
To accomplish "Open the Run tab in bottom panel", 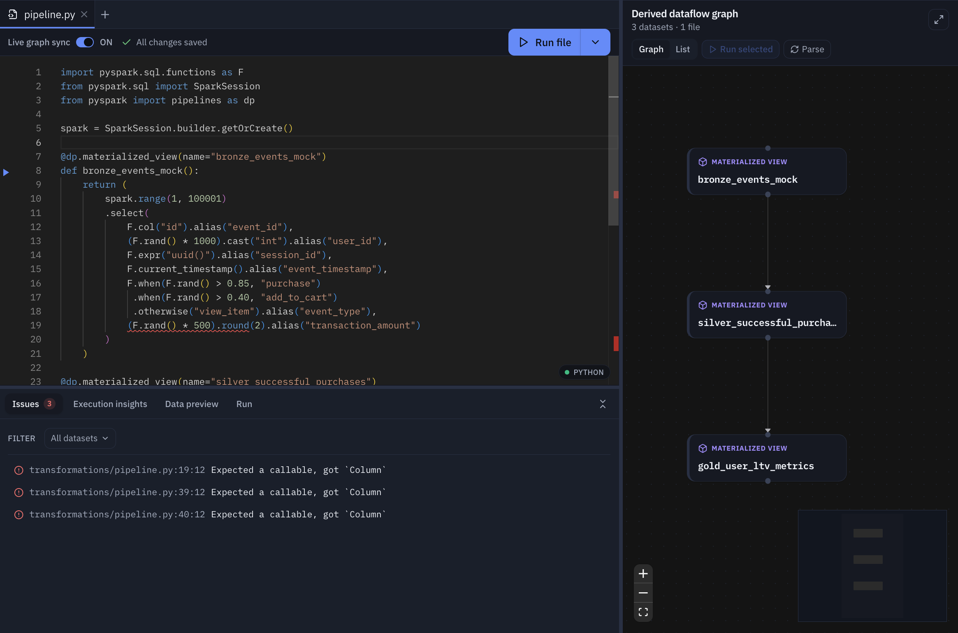I will pos(244,404).
